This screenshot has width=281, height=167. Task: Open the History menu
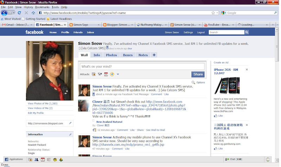click(x=28, y=7)
